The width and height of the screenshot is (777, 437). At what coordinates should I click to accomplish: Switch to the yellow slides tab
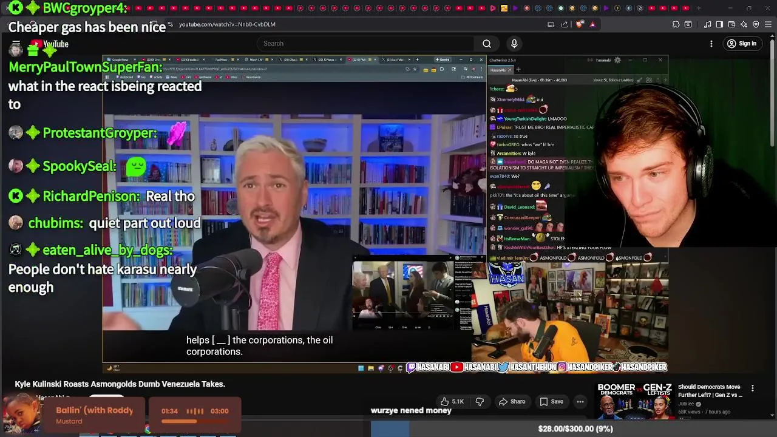coord(504,8)
